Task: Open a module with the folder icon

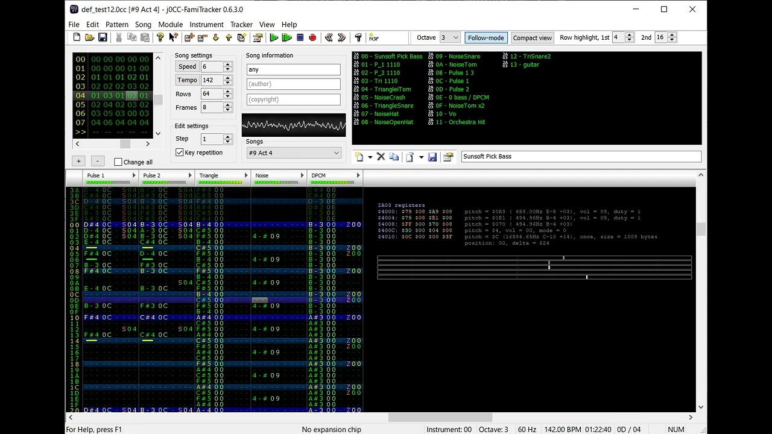Action: coord(90,37)
